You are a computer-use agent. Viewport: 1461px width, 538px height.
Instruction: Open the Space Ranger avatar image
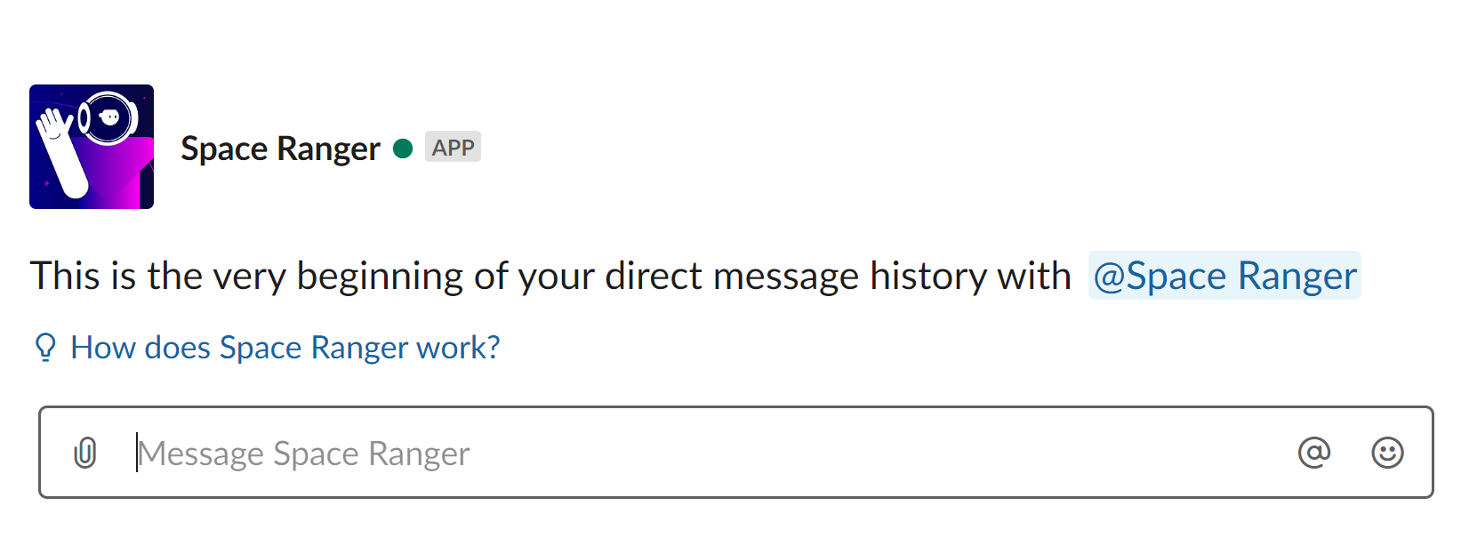click(92, 147)
